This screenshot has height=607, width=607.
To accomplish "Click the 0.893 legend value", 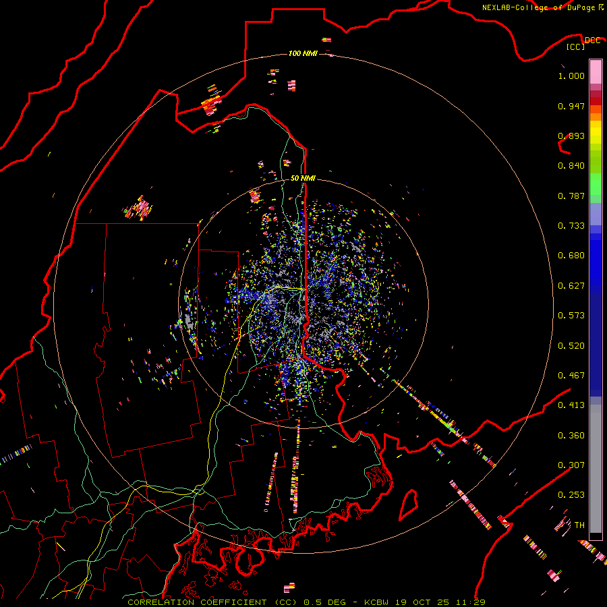I will click(x=571, y=136).
